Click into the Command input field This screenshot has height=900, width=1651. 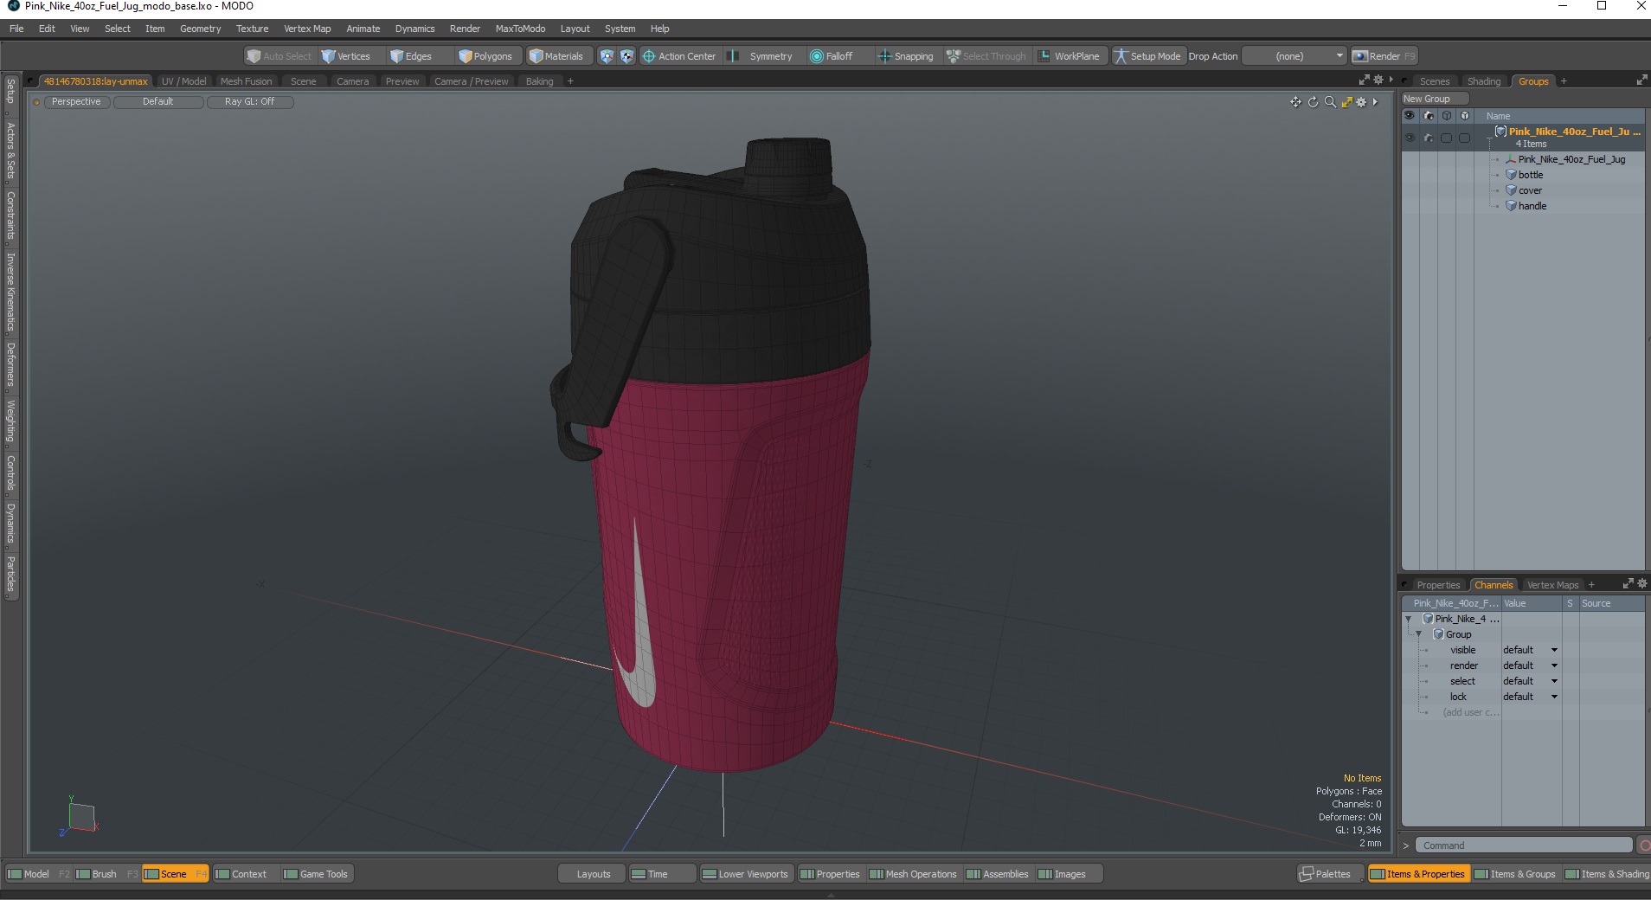pyautogui.click(x=1525, y=845)
